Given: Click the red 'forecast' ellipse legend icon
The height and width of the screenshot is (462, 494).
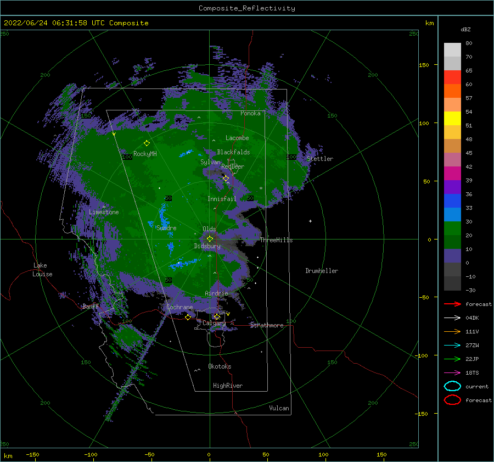Looking at the screenshot, I should tap(452, 400).
